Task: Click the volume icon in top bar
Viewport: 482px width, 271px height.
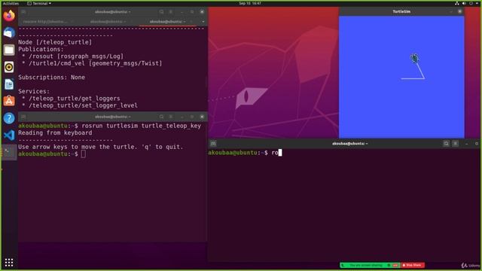Action: point(464,3)
